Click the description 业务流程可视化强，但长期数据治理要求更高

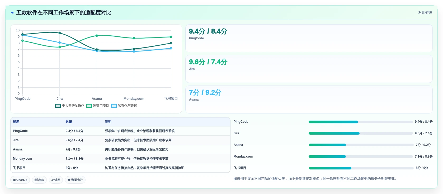137,159
